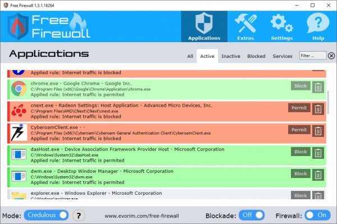
Task: Open the mode question mark help button
Action: [x=79, y=216]
